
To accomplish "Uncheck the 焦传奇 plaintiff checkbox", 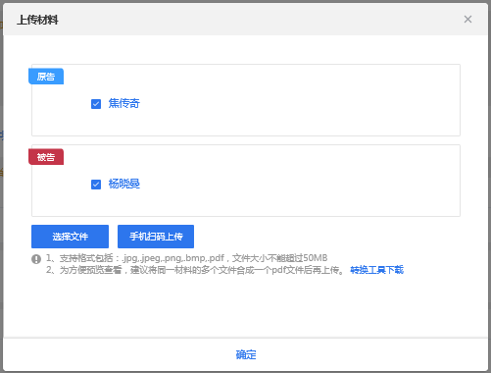I will 96,104.
